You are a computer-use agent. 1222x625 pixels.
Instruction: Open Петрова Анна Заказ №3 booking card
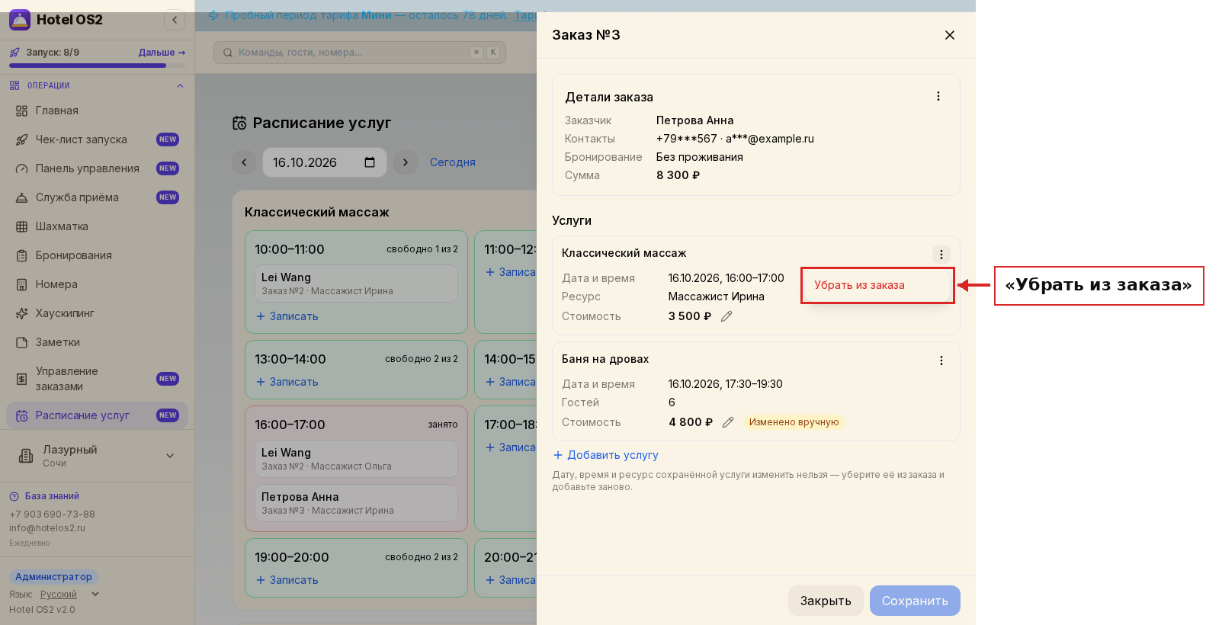[x=356, y=503]
